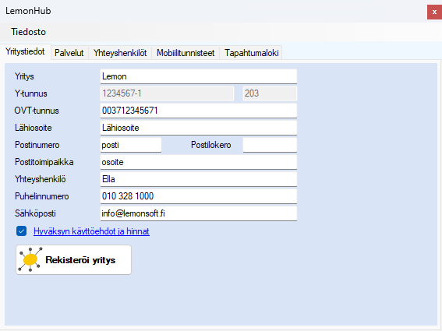Click the Puhelinnumero phone field
The image size is (442, 331).
pyautogui.click(x=199, y=196)
